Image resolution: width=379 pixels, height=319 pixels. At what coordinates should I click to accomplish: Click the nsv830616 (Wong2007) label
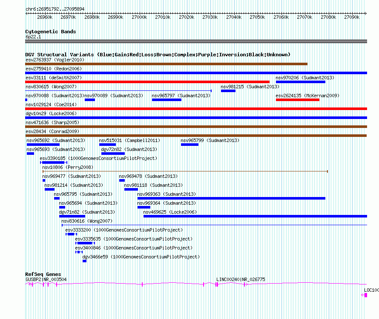click(x=87, y=221)
